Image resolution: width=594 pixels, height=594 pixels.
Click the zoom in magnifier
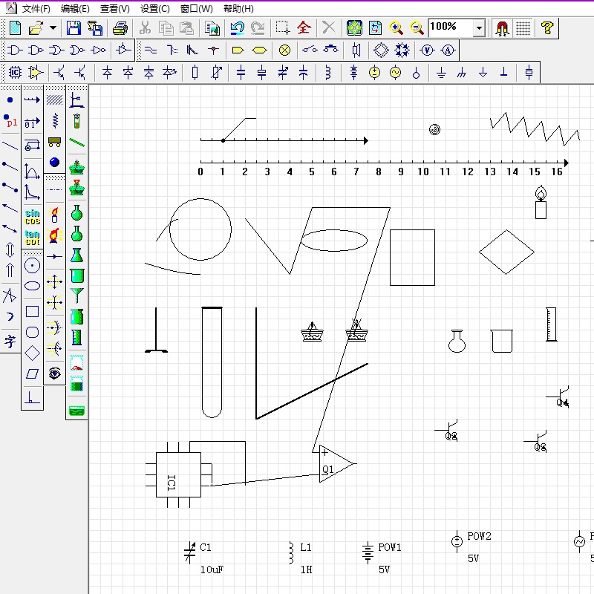click(x=396, y=28)
